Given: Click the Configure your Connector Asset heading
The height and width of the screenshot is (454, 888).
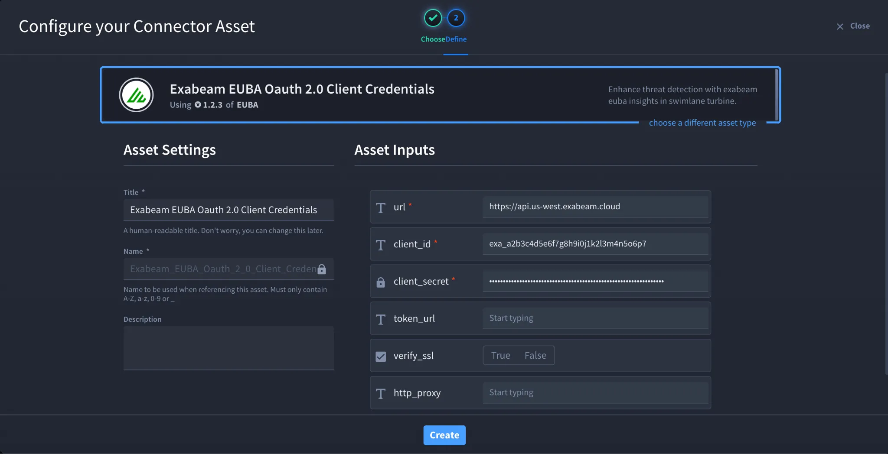Looking at the screenshot, I should click(137, 26).
